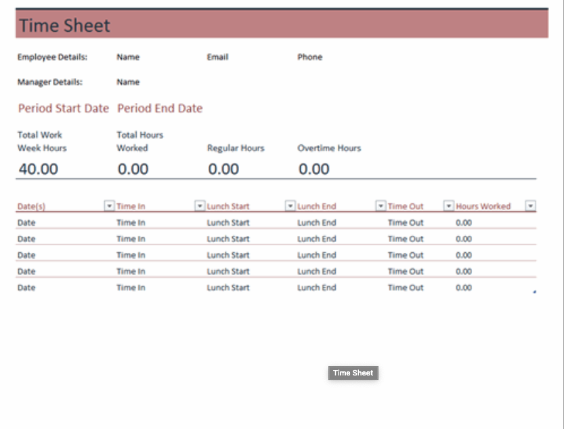564x429 pixels.
Task: Expand the Lunch End filter arrow
Action: pyautogui.click(x=381, y=206)
